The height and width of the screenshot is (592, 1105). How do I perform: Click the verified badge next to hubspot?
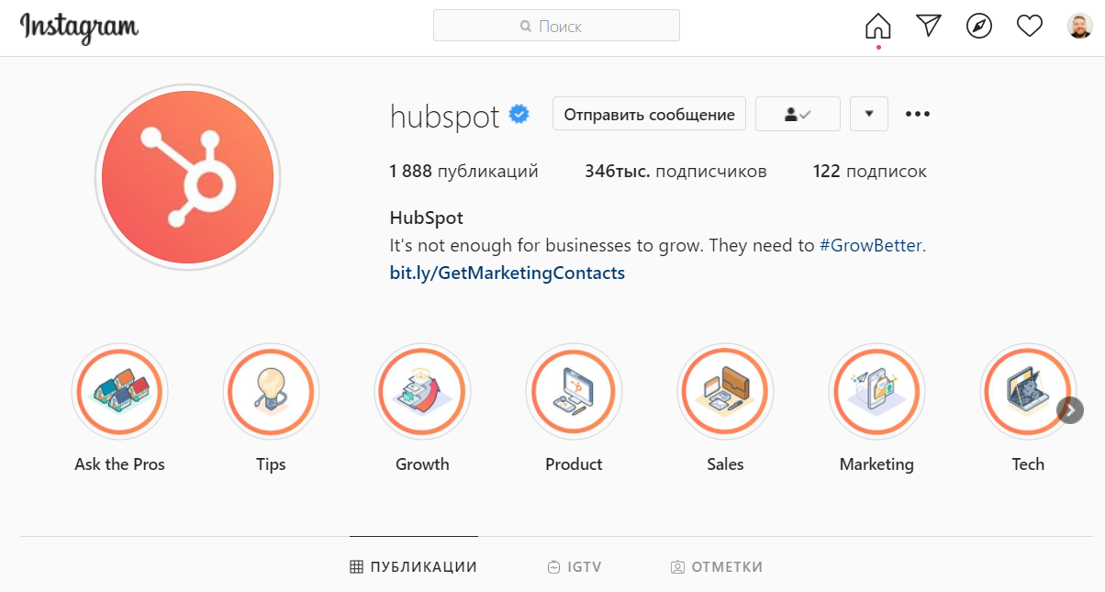(x=519, y=115)
